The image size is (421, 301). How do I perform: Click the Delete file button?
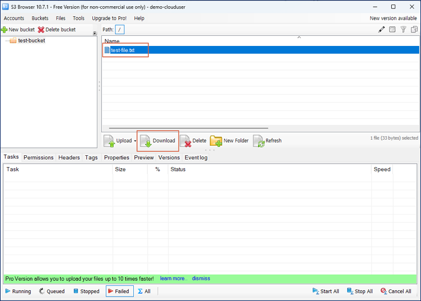click(x=193, y=141)
